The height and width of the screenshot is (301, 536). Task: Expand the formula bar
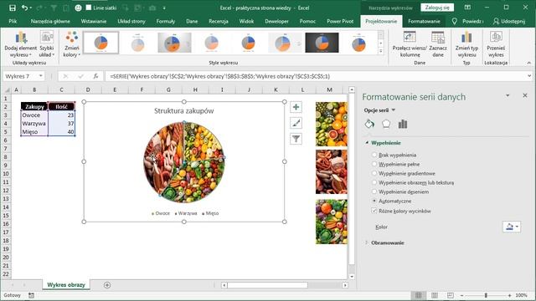tap(529, 76)
